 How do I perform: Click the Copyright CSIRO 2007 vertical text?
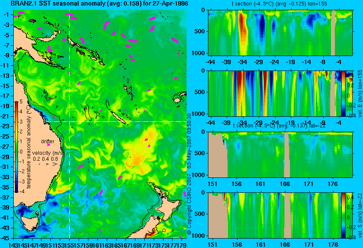189,174
